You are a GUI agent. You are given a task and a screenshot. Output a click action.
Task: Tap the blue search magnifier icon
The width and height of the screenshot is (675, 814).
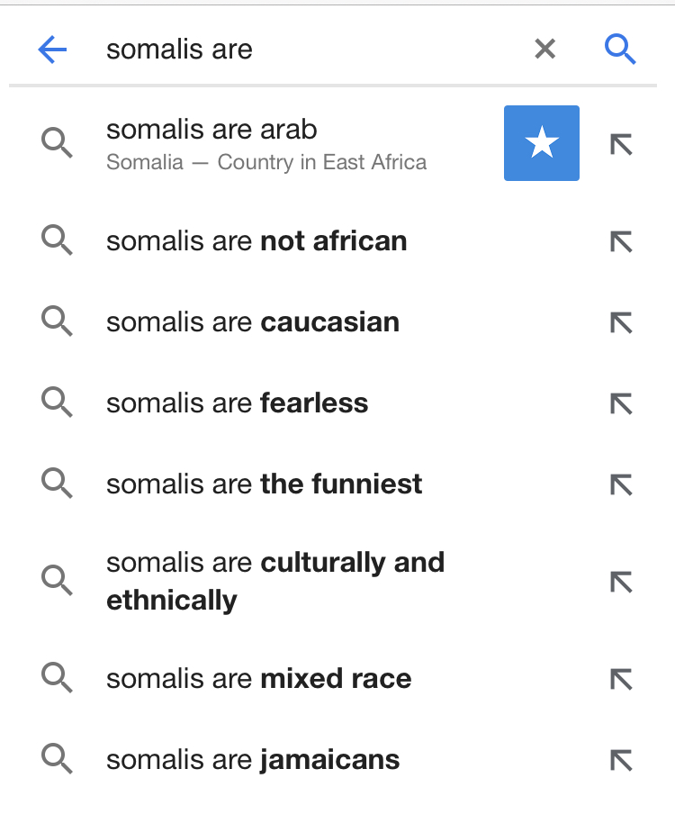tap(620, 50)
